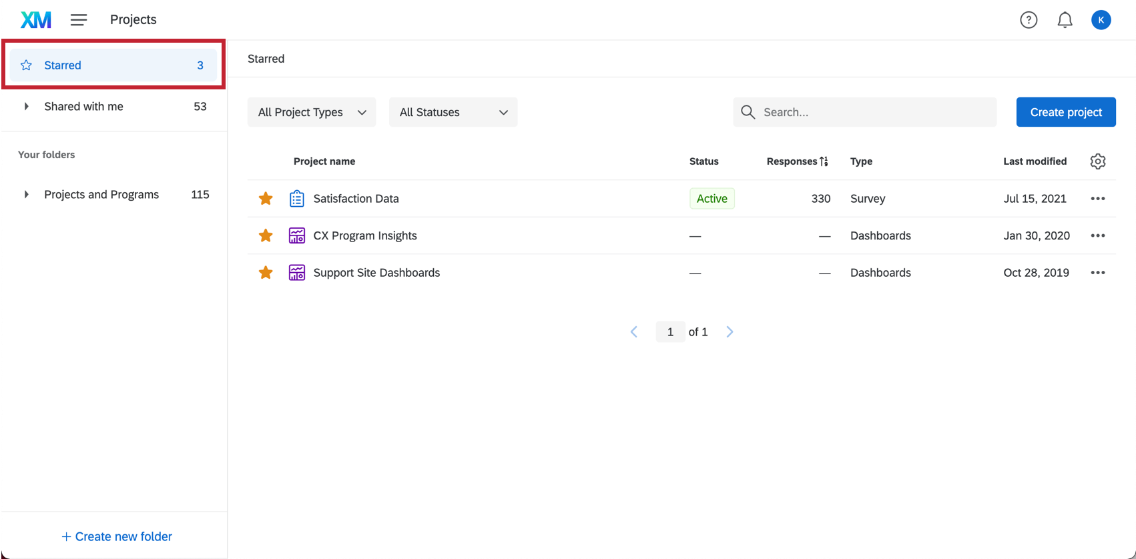Image resolution: width=1136 pixels, height=559 pixels.
Task: Expand the Projects and Programs folder
Action: [x=26, y=195]
